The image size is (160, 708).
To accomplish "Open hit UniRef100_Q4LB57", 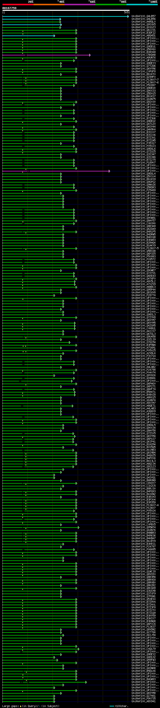I will pos(143,16).
